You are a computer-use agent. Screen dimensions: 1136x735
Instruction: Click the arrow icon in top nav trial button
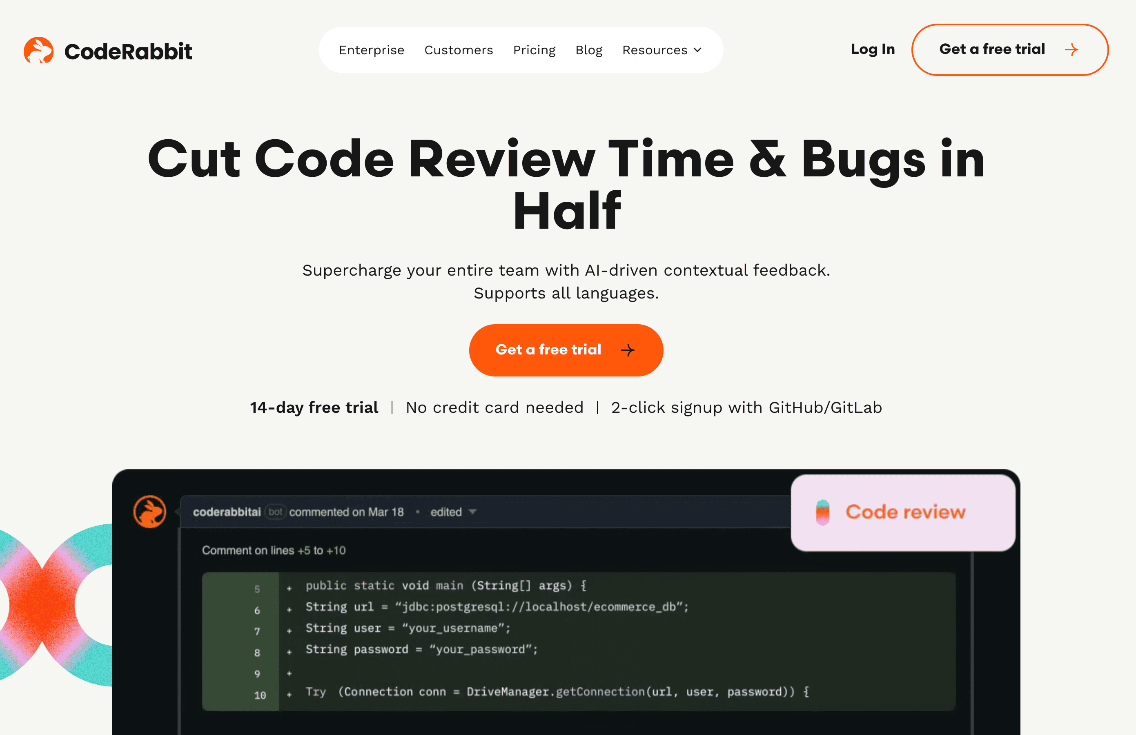1072,50
